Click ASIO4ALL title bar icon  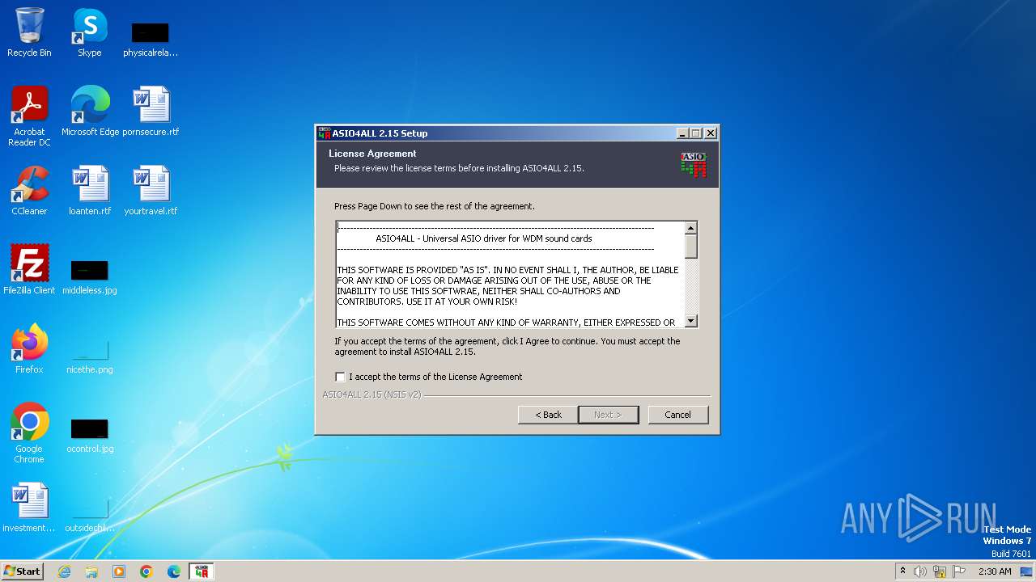point(324,133)
